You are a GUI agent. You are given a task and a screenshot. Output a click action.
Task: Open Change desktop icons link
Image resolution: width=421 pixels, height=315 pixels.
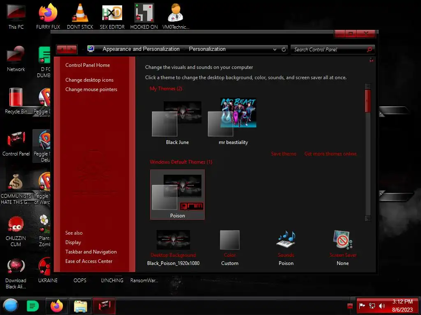tap(89, 80)
